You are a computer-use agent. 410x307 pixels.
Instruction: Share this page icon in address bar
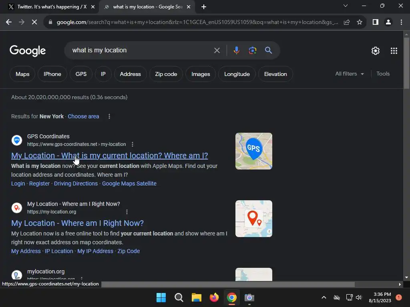[x=347, y=22]
